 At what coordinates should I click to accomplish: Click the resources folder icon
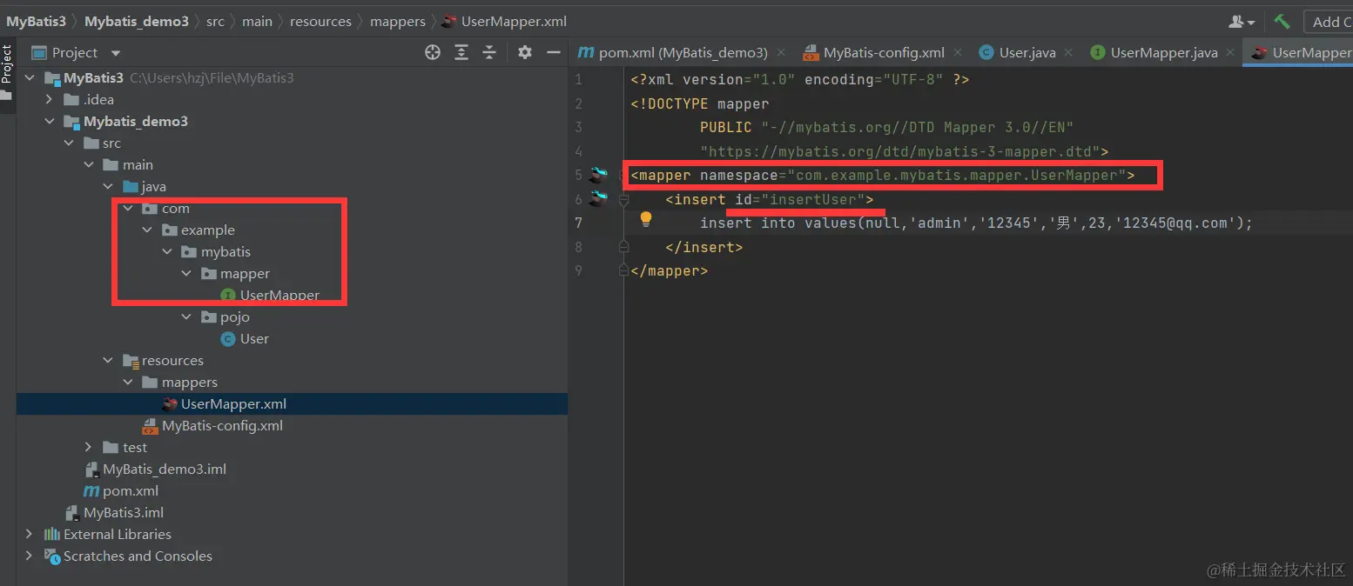(x=131, y=361)
